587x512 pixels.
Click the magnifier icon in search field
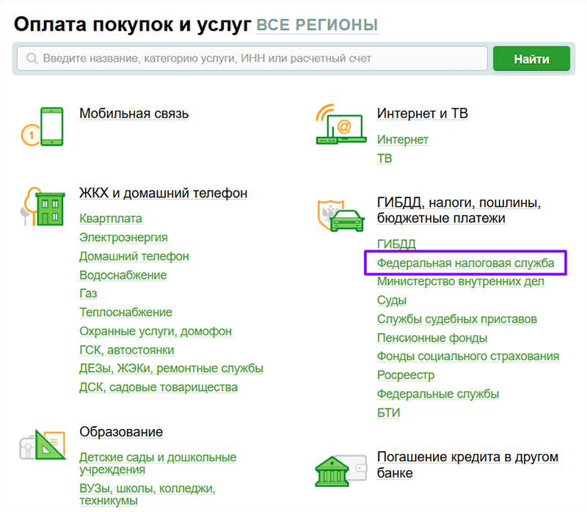coord(32,59)
